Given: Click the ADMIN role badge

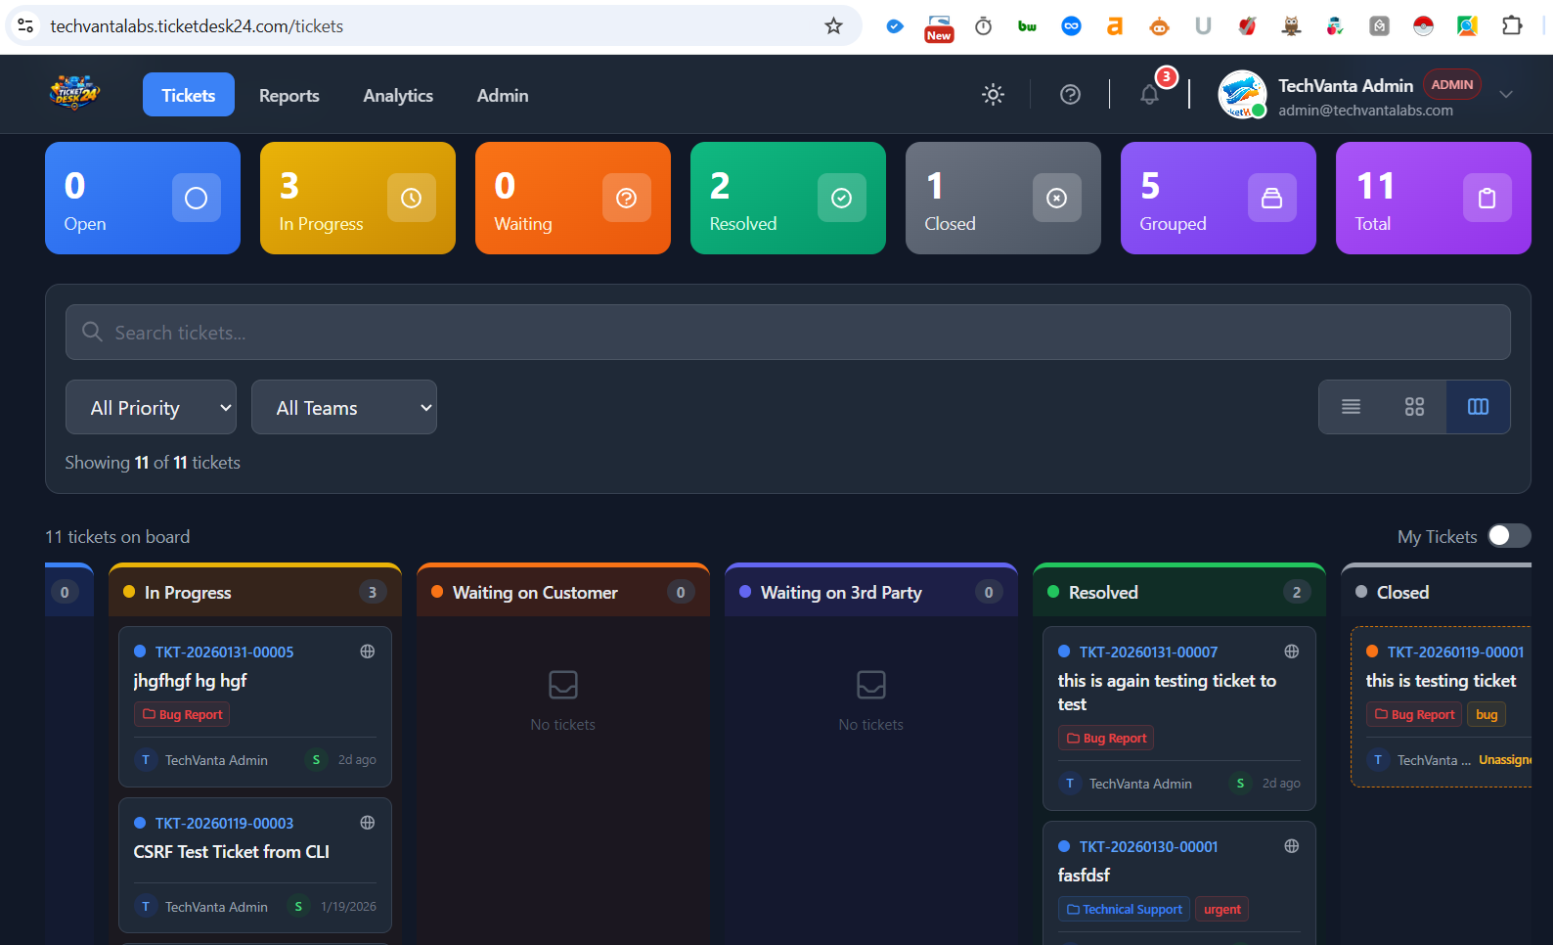Looking at the screenshot, I should 1451,84.
